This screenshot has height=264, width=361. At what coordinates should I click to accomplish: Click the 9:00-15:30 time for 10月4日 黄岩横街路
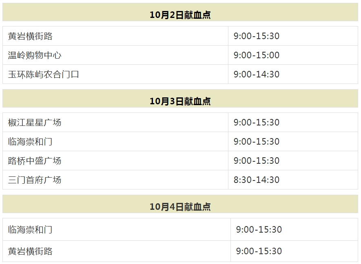pos(259,251)
